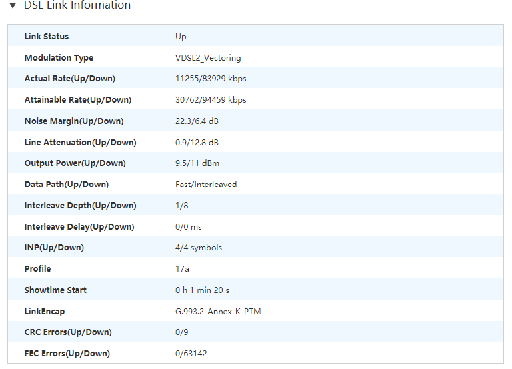Select the G.993.2_Annex_K_PTM value
The width and height of the screenshot is (512, 369).
(218, 312)
